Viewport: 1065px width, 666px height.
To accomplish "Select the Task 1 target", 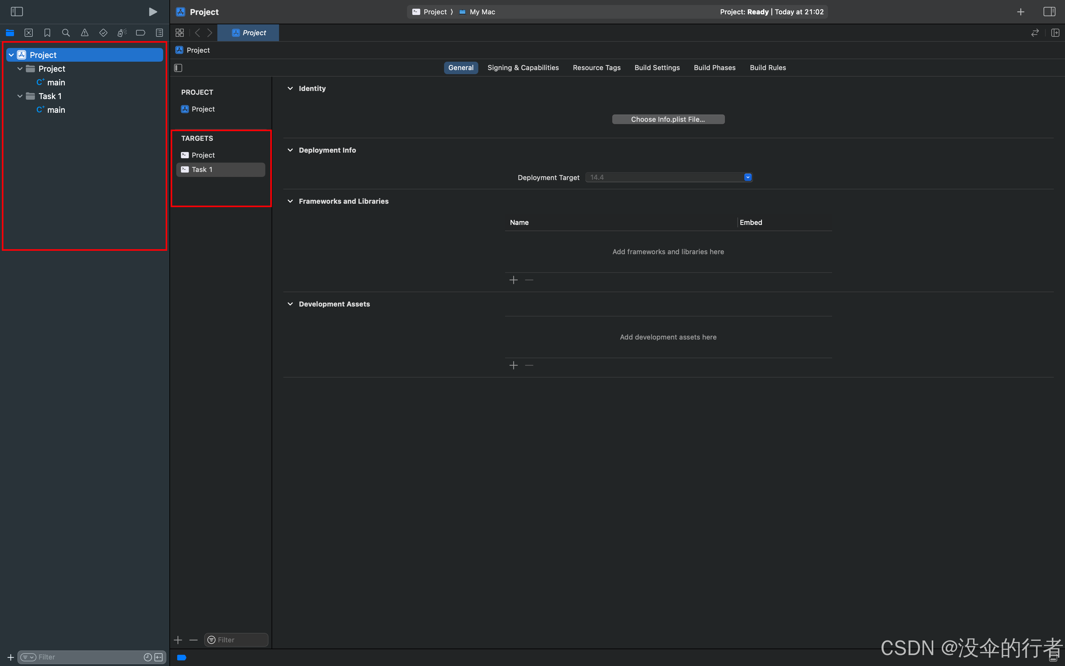I will 220,169.
